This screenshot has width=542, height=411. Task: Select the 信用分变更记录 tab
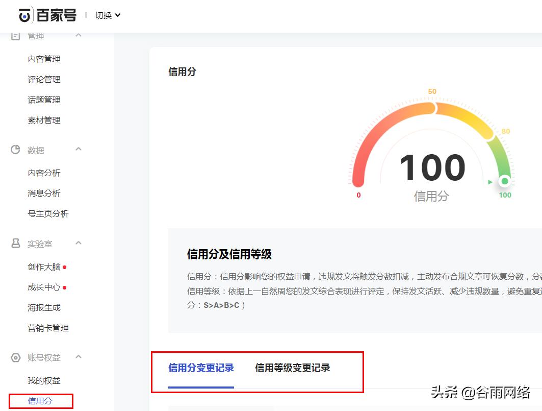(x=200, y=368)
